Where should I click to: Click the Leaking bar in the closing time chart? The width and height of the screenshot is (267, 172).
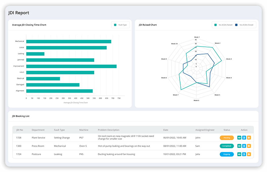click(x=35, y=54)
